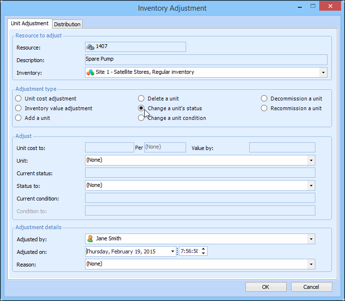
Task: Click the Jane Smith user icon
Action: (90, 239)
